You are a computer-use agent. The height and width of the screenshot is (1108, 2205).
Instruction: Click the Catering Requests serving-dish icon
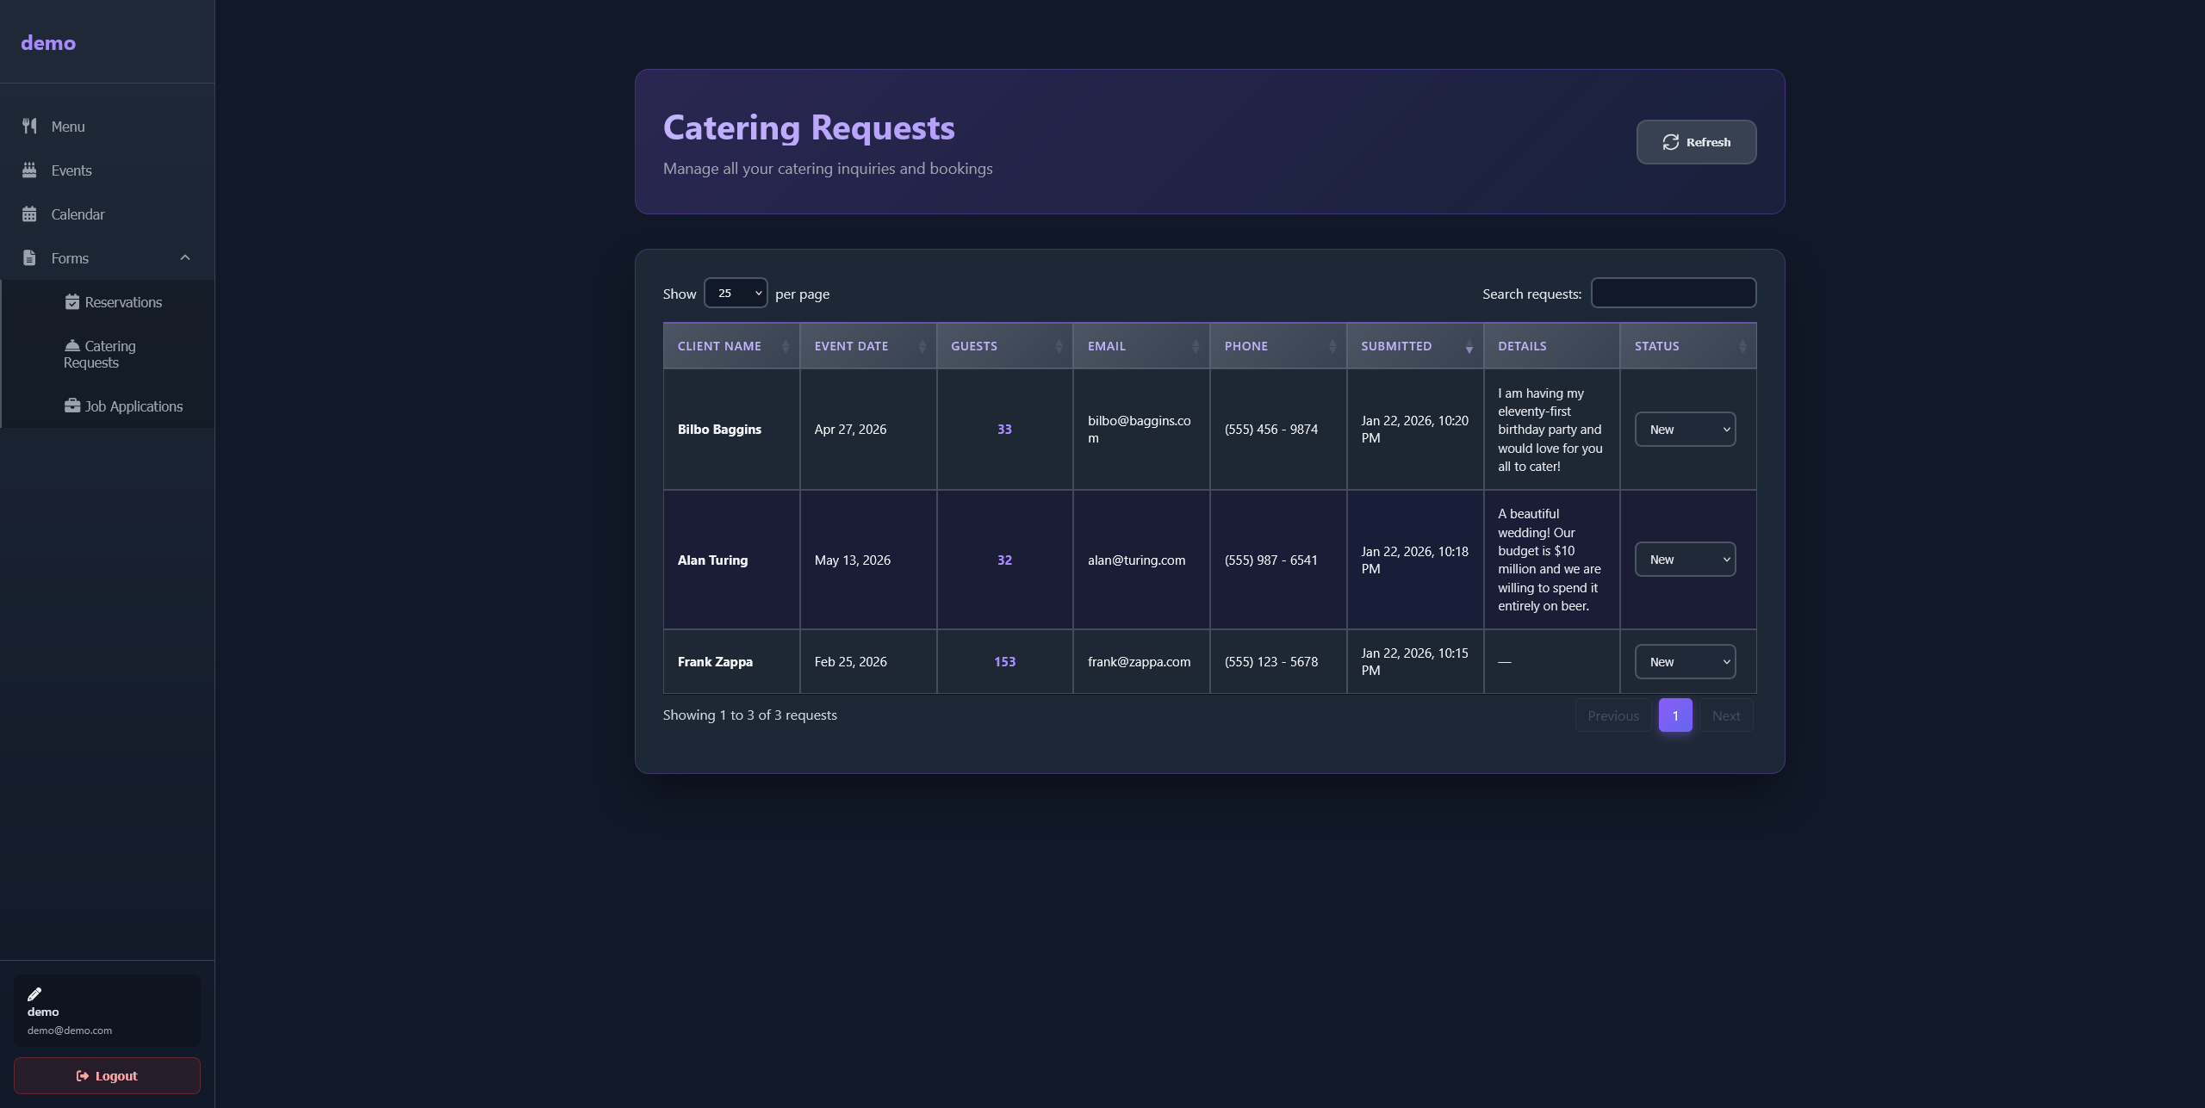click(73, 344)
